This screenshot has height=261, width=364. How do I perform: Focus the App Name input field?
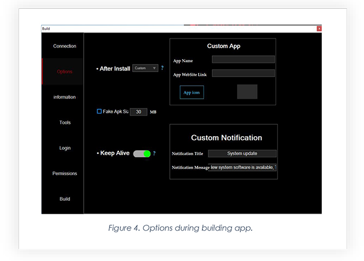pos(243,59)
